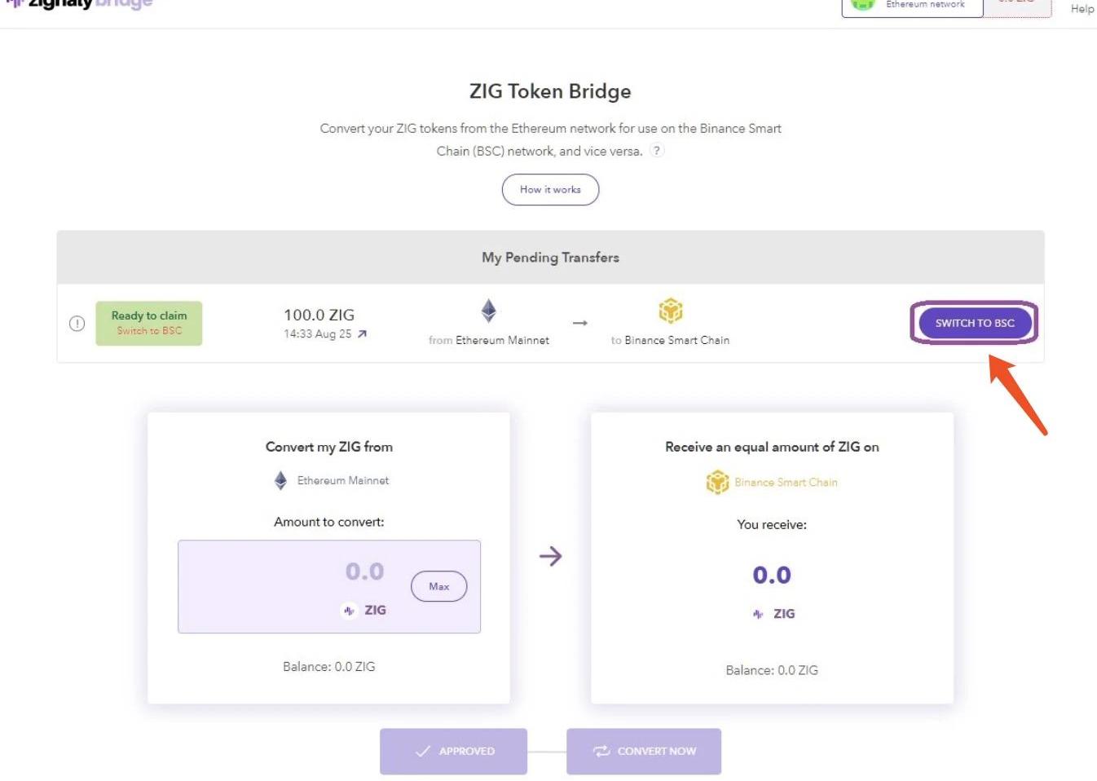Click ZIG token icon under You receive
Screen dimensions: 1097x781
[758, 614]
